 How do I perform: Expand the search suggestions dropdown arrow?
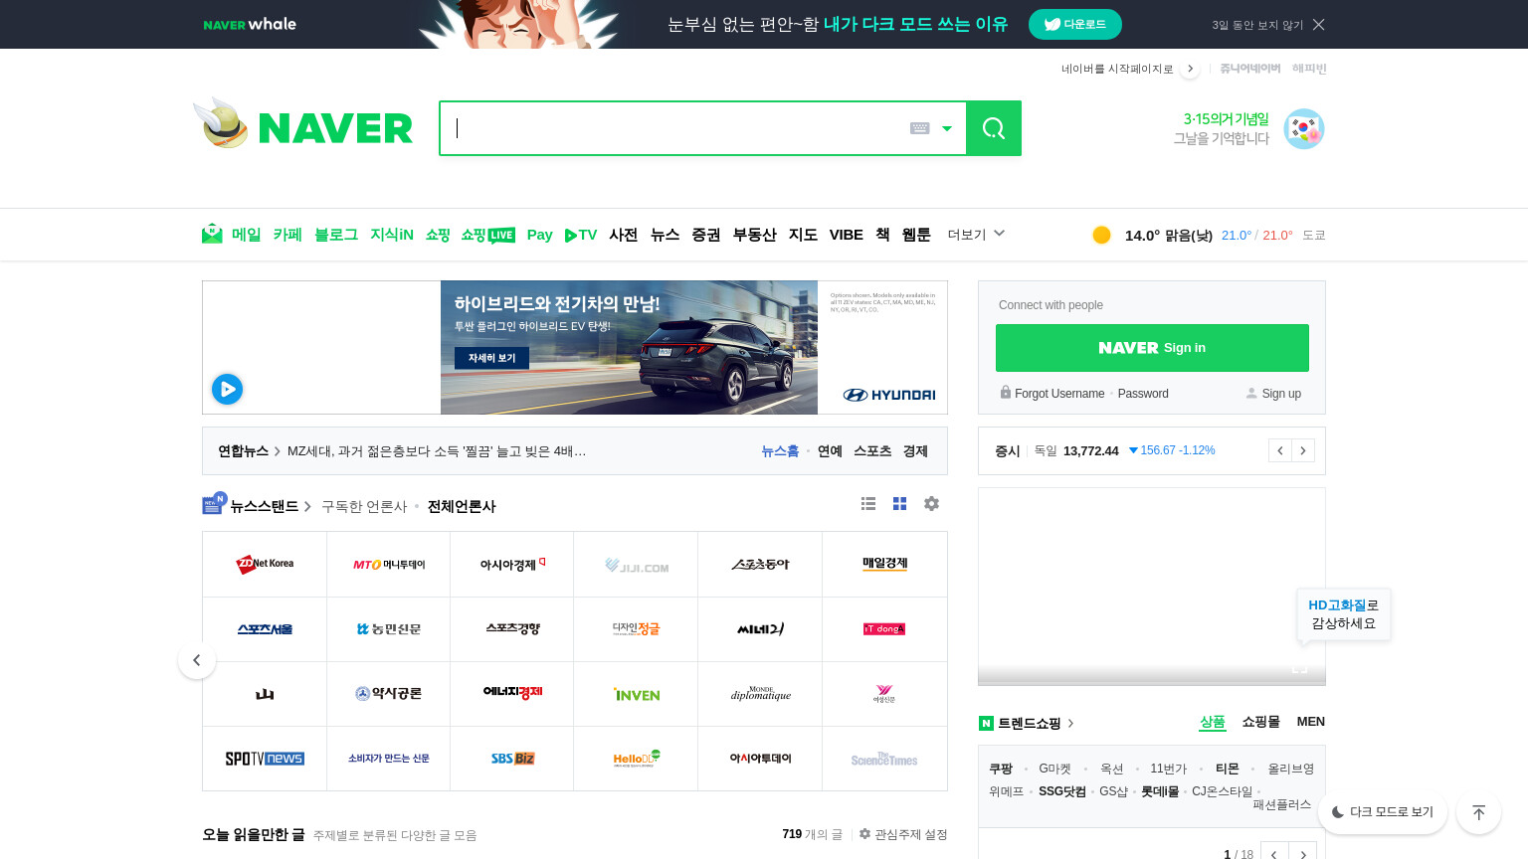[947, 128]
